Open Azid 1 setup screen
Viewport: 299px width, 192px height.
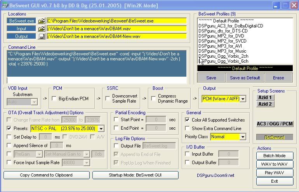point(265,98)
